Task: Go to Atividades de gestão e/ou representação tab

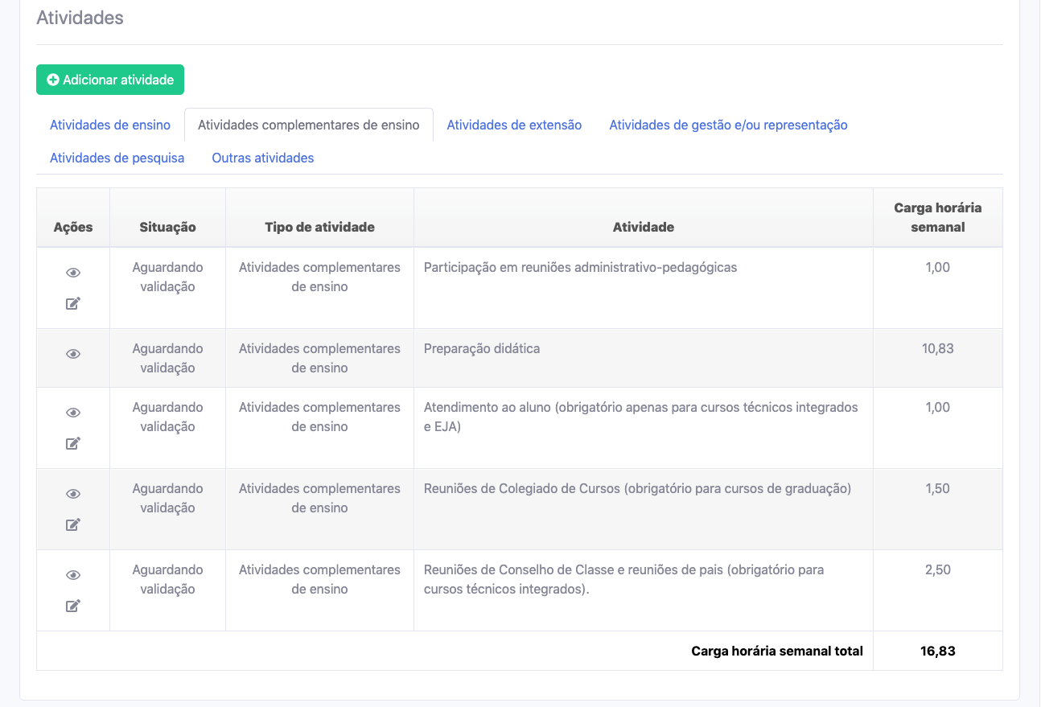Action: click(728, 125)
